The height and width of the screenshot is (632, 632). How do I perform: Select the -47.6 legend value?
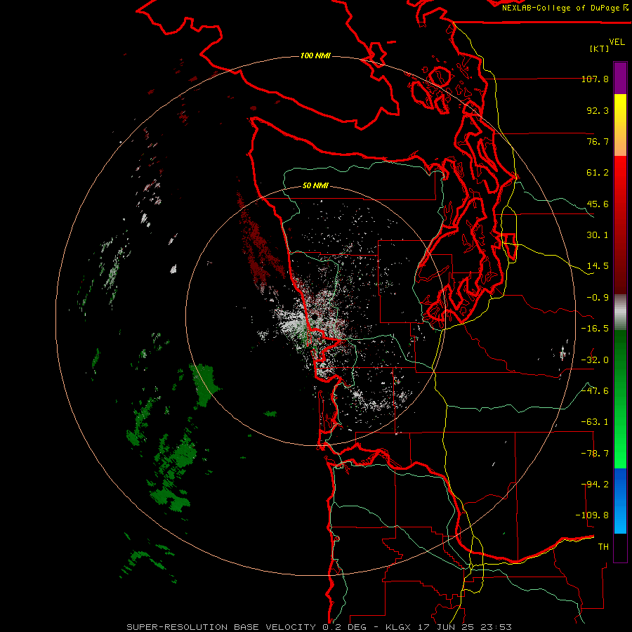[595, 391]
